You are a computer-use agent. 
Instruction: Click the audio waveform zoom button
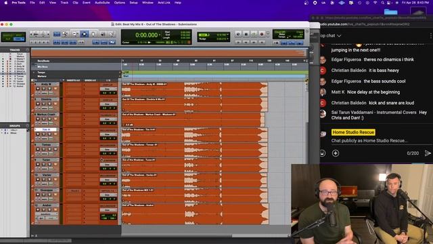click(x=36, y=34)
